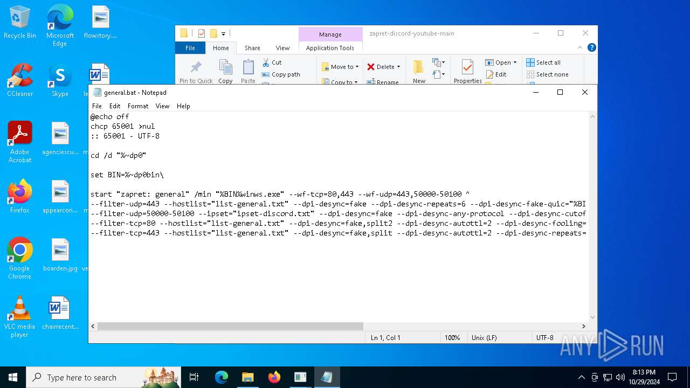Viewport: 690px width, 388px height.
Task: Open the Application Tools tab
Action: coord(330,48)
